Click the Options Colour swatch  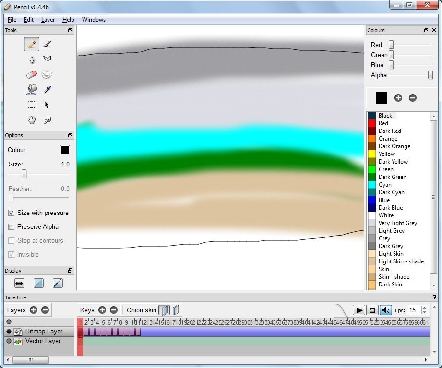click(65, 150)
